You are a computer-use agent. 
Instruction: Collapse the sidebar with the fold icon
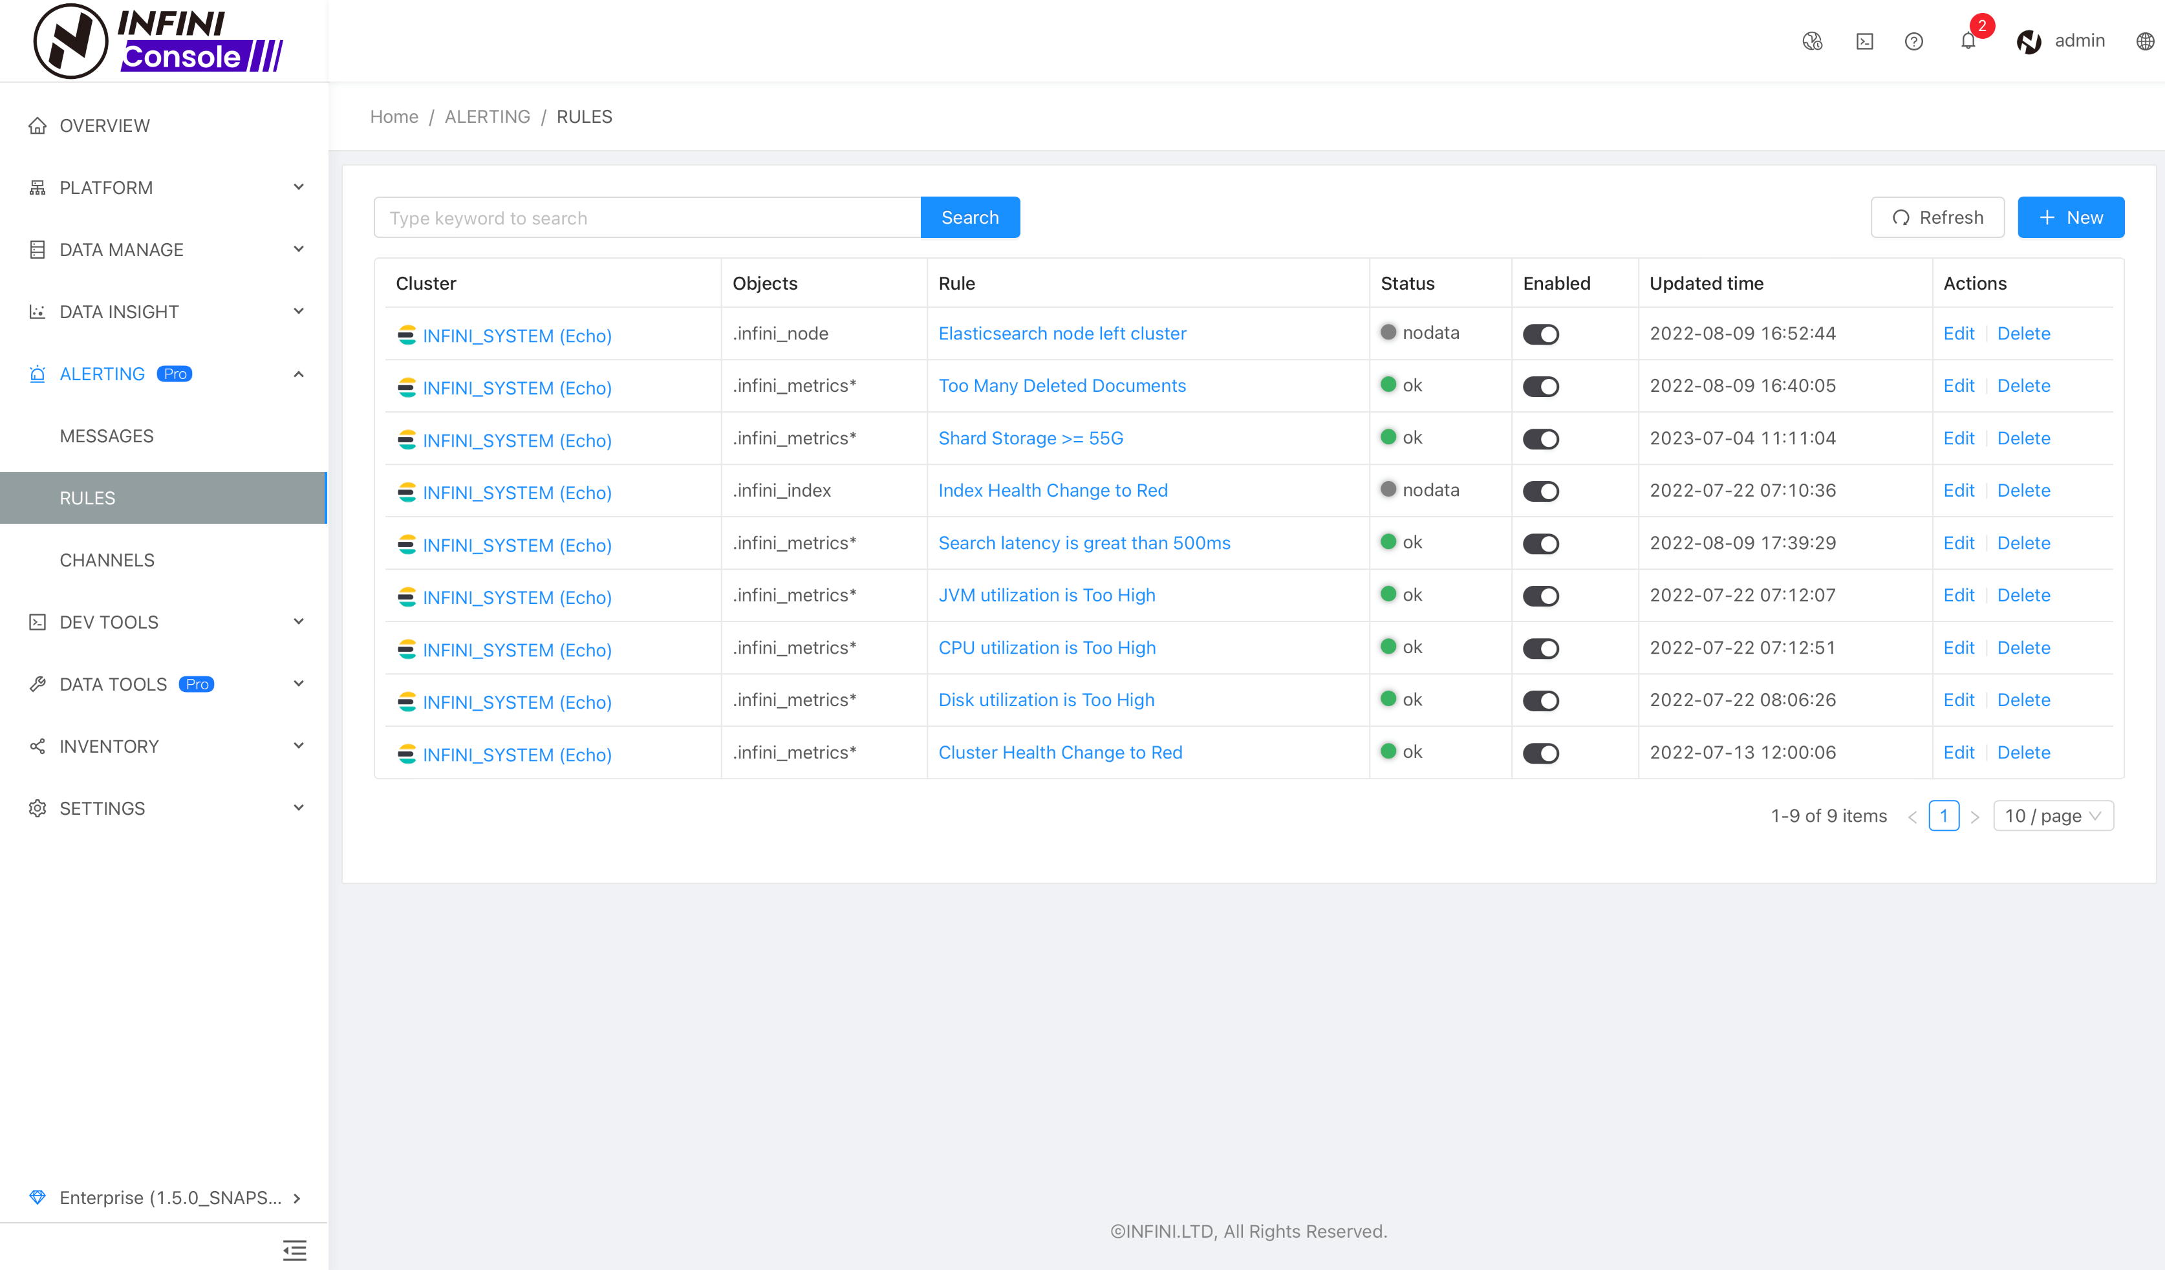(295, 1250)
